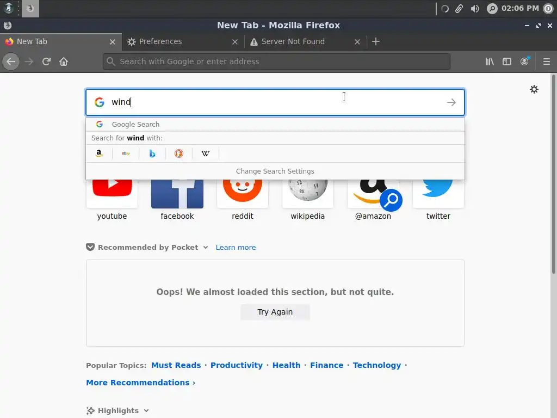Viewport: 557px width, 418px height.
Task: Search wind with DuckDuckGo engine icon
Action: pos(178,153)
